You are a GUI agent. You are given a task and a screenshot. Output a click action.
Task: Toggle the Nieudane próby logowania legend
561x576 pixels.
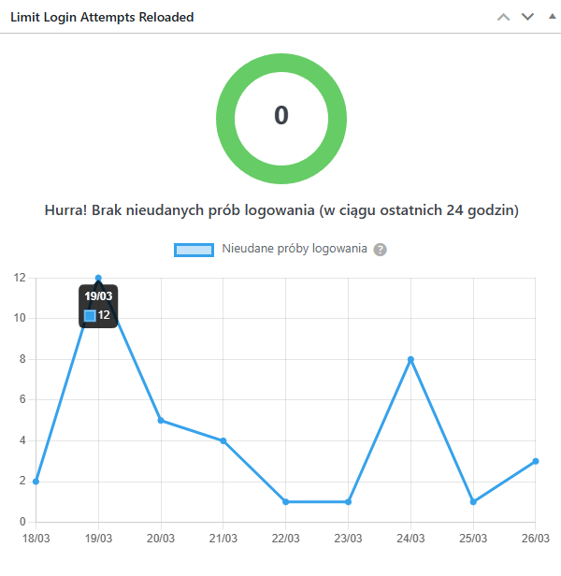pyautogui.click(x=294, y=250)
